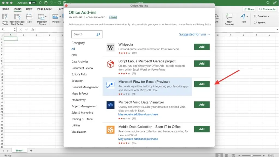Click the Home icon in title bar
The width and height of the screenshot is (279, 157).
pos(41,3)
